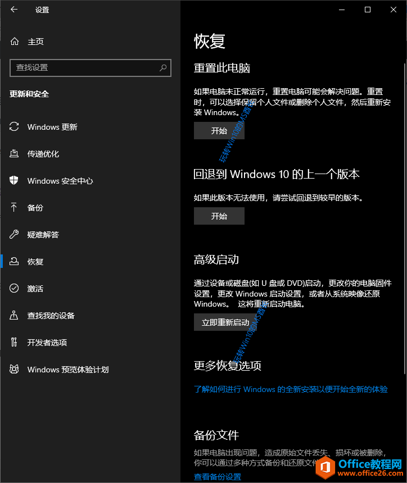The height and width of the screenshot is (483, 407).
Task: Click the 备份文件 heading
Action: 216,435
